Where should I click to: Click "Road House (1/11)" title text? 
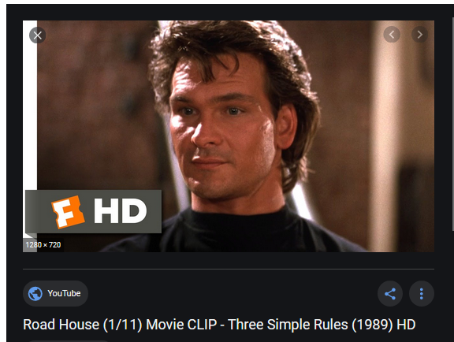(83, 325)
